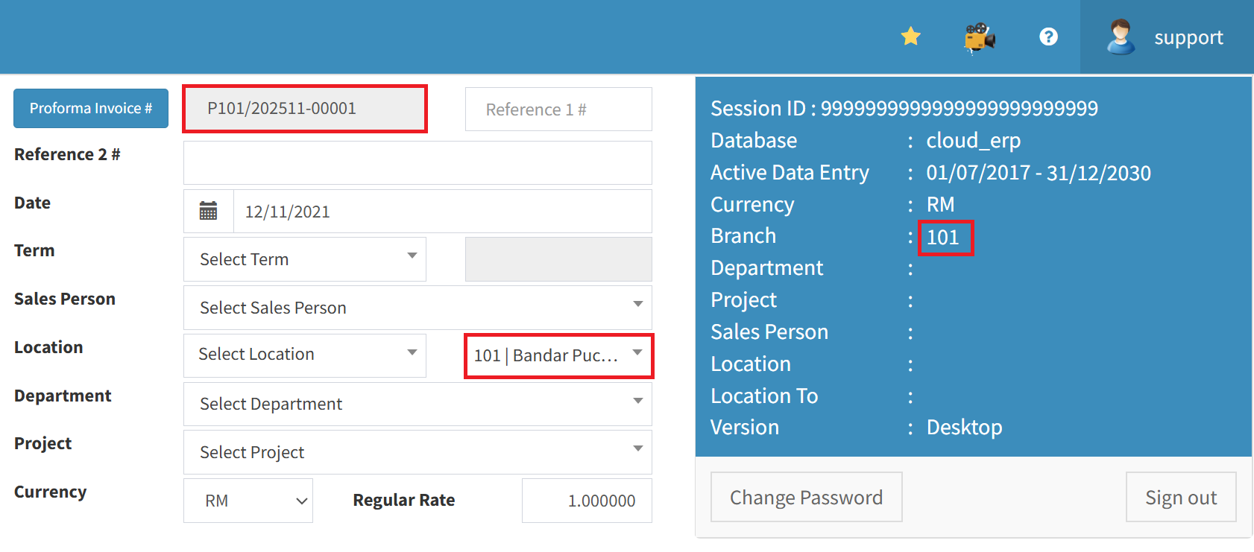Open the Select Location dropdown
The height and width of the screenshot is (552, 1254).
pyautogui.click(x=305, y=355)
